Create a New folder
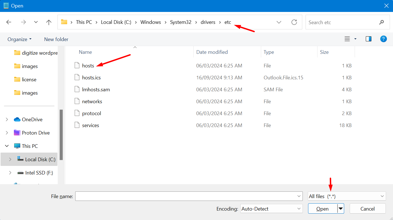Screen dimensions: 393x220 coord(56,39)
